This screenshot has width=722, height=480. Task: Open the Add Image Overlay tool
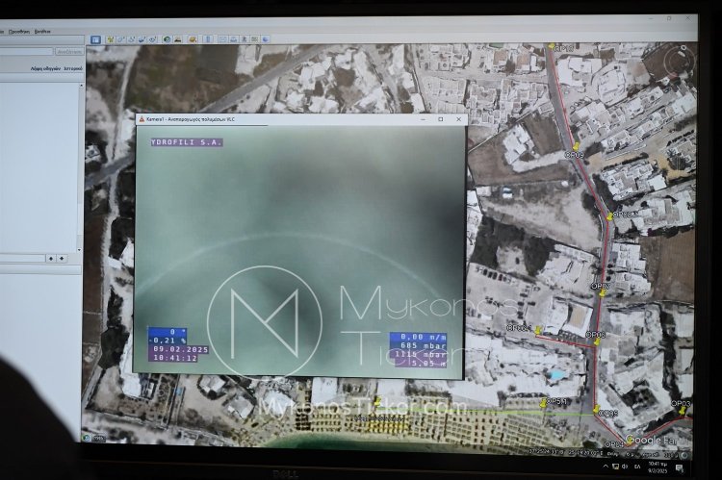142,39
